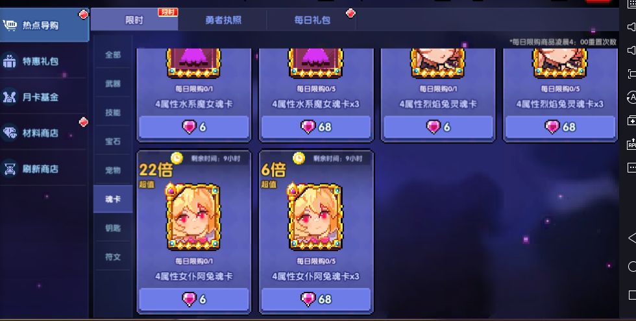
Task: Filter items by 全部 category
Action: (113, 54)
